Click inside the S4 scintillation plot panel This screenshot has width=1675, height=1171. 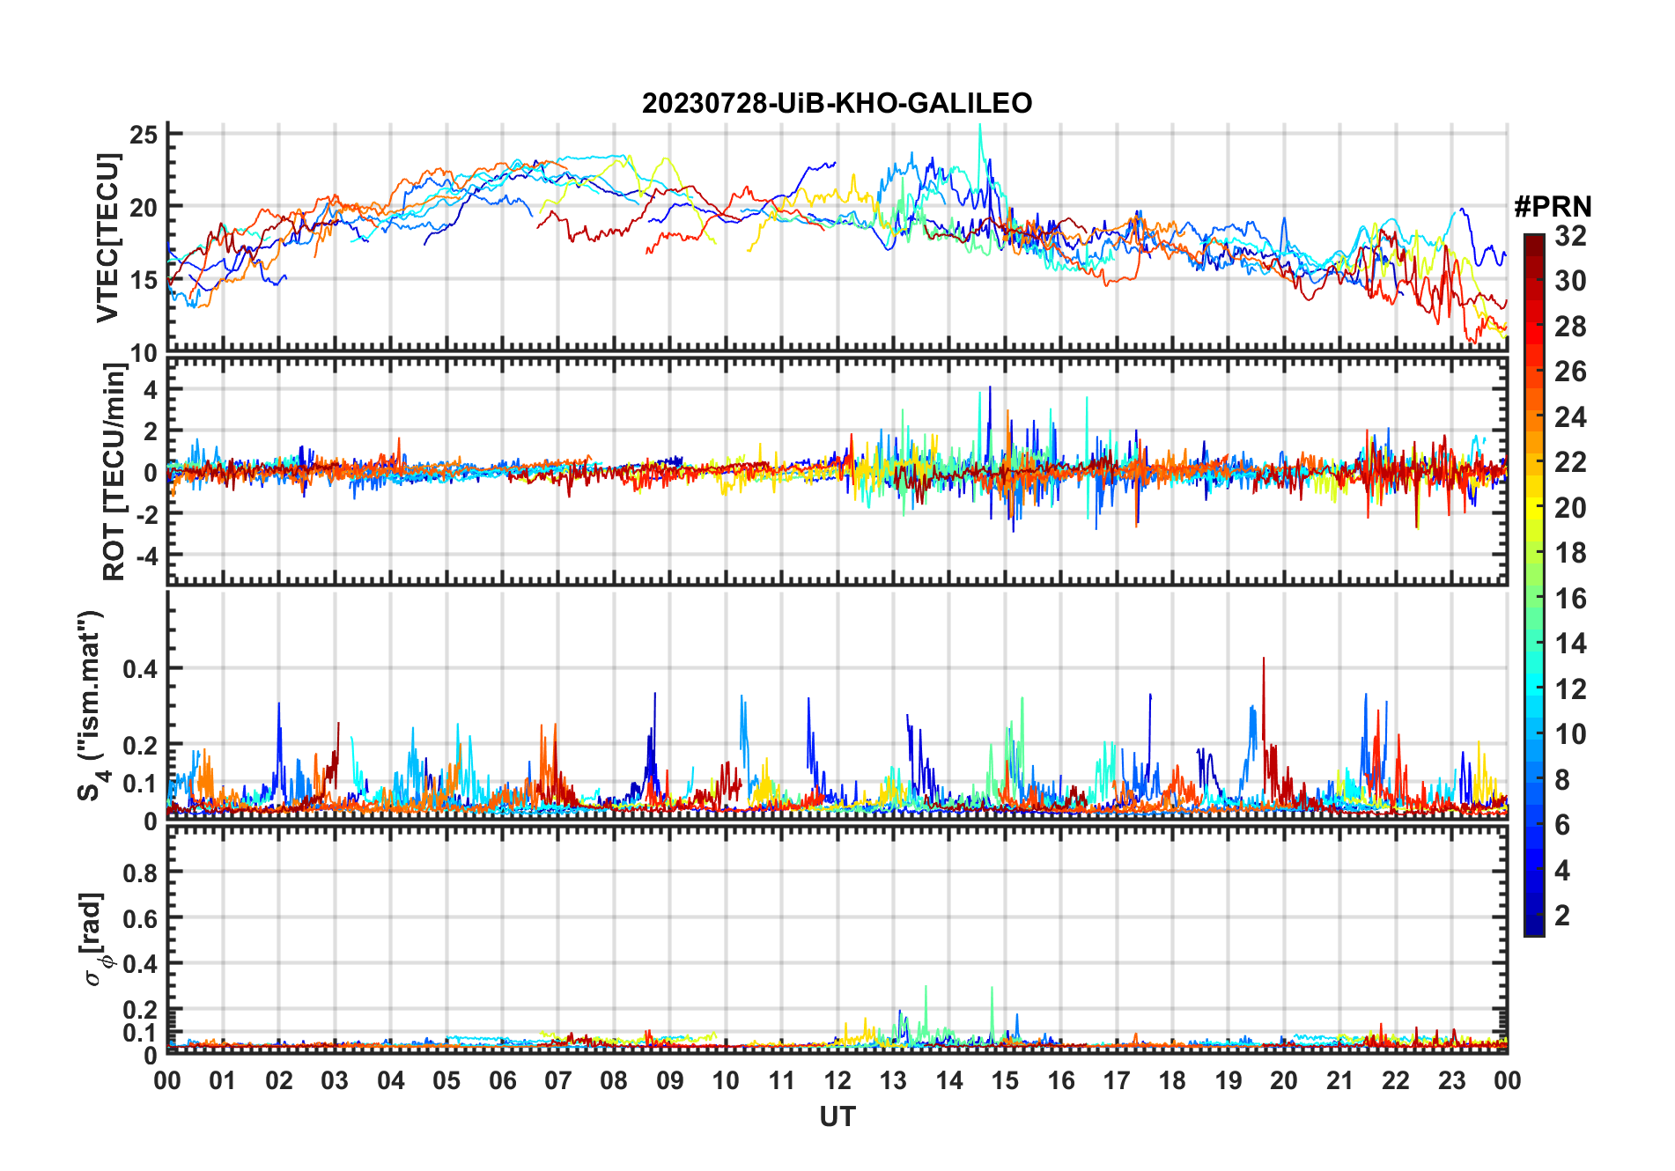pyautogui.click(x=837, y=704)
